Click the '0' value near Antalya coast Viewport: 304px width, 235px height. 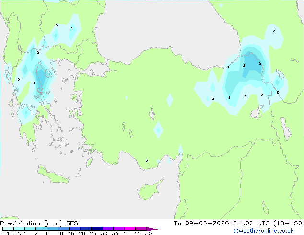click(x=147, y=161)
